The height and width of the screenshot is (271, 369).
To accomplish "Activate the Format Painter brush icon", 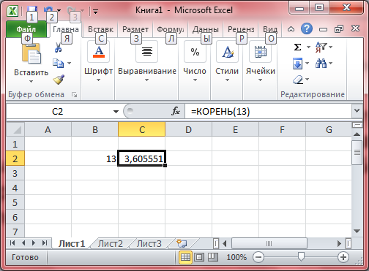I will 59,80.
